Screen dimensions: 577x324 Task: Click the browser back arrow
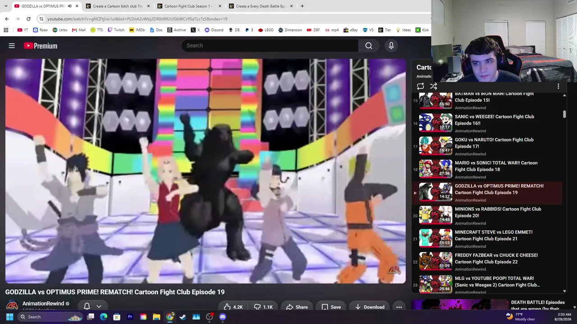(7, 19)
